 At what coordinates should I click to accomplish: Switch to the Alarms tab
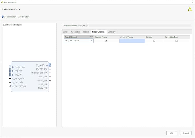pos(86,32)
